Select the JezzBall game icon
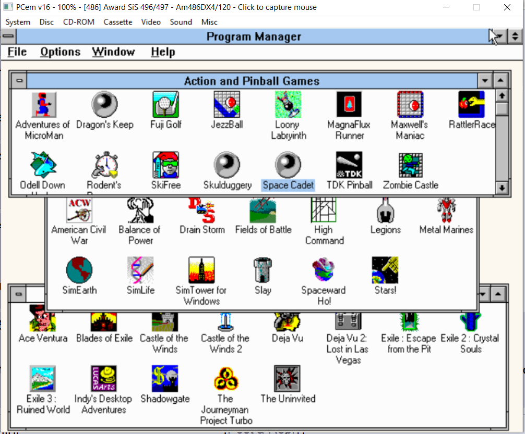This screenshot has height=434, width=525. pyautogui.click(x=226, y=105)
